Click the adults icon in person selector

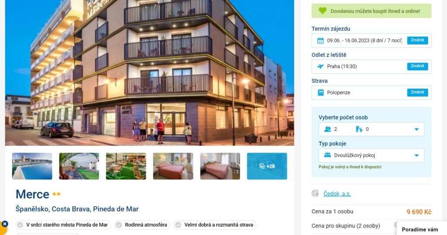(x=327, y=129)
